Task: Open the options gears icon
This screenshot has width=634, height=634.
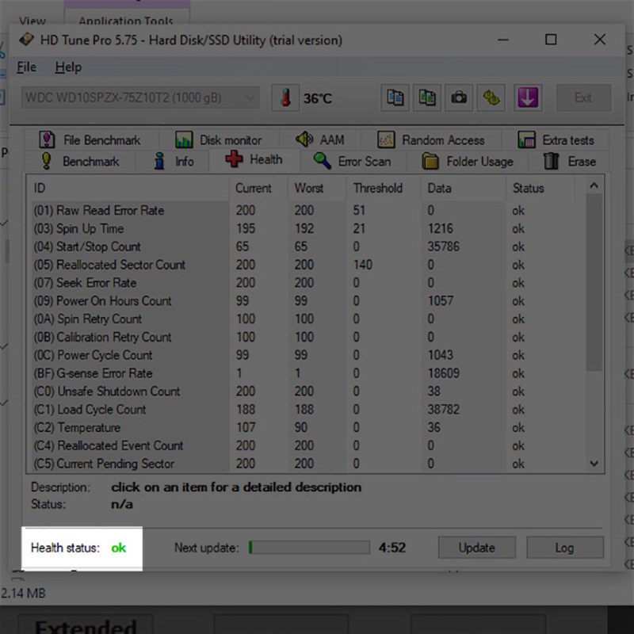Action: point(491,97)
